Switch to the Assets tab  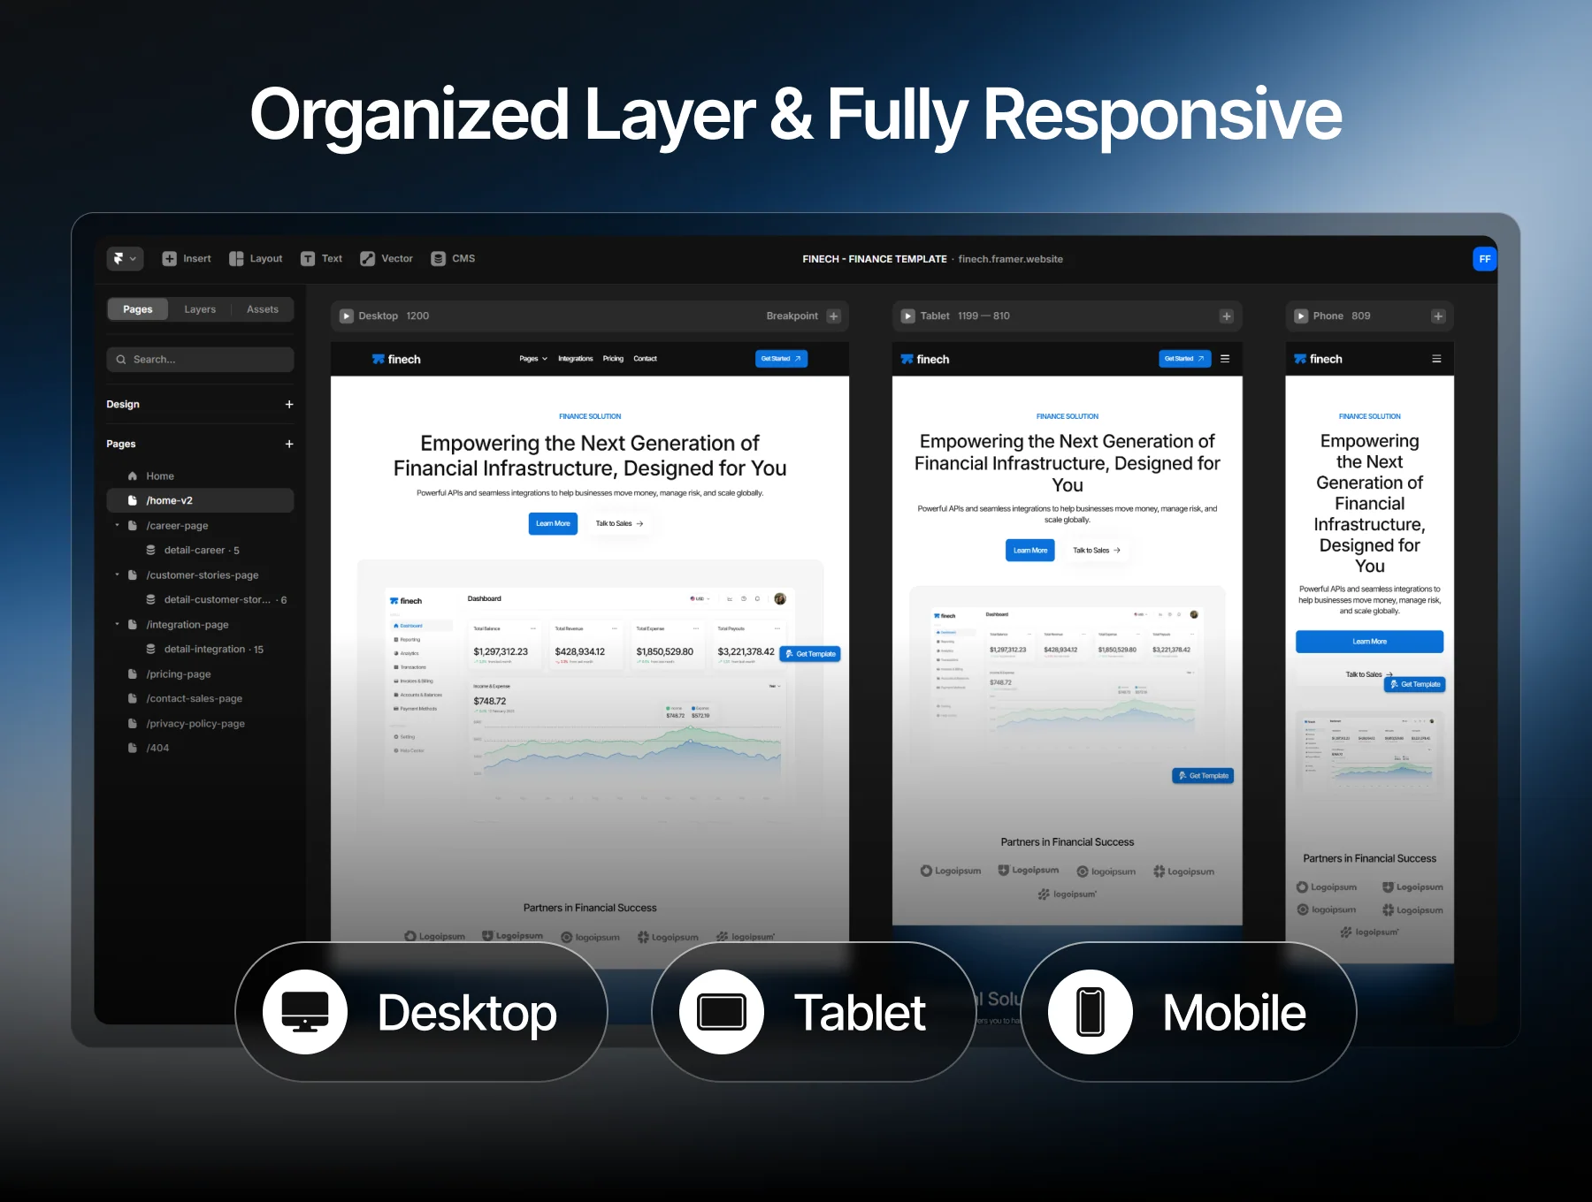[x=263, y=309]
